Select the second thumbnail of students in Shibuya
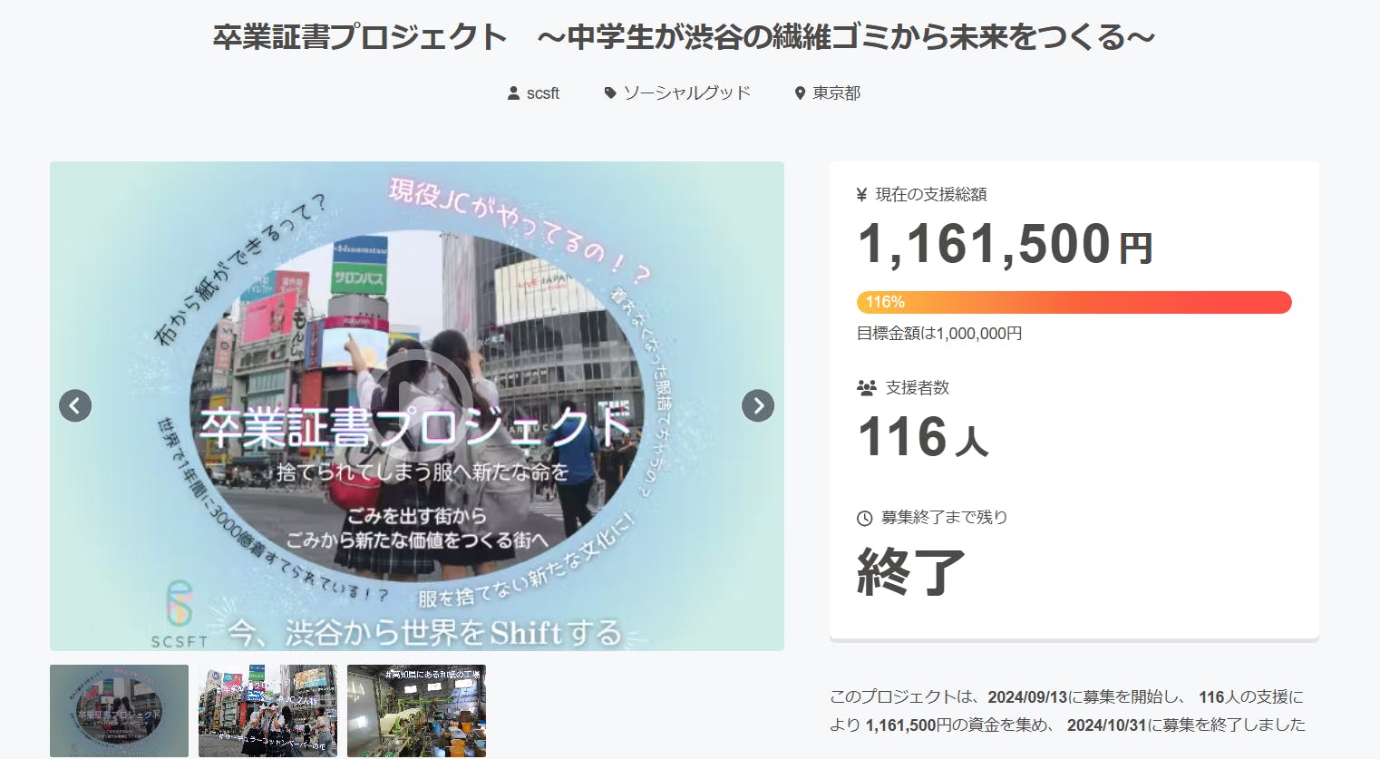Viewport: 1380px width, 759px height. click(267, 710)
